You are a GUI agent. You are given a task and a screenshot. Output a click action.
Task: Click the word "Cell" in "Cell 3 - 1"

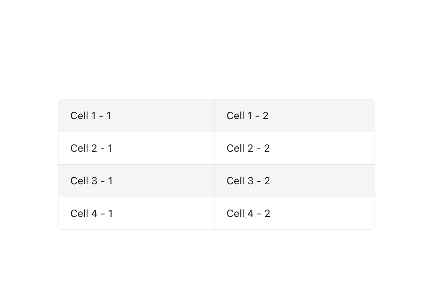(79, 181)
